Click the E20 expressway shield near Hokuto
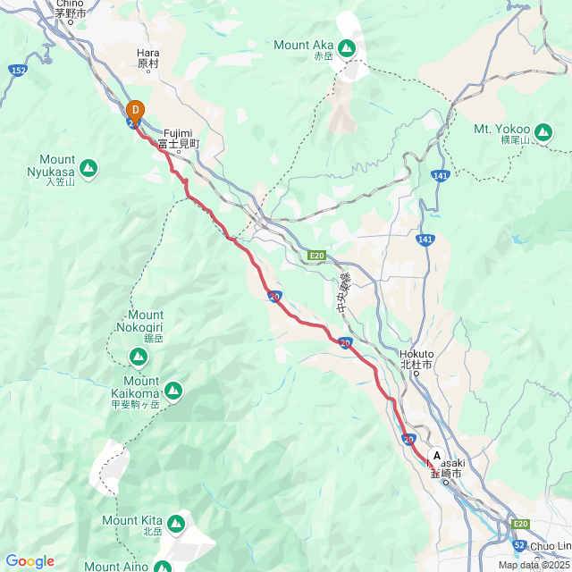The width and height of the screenshot is (572, 572). [316, 256]
